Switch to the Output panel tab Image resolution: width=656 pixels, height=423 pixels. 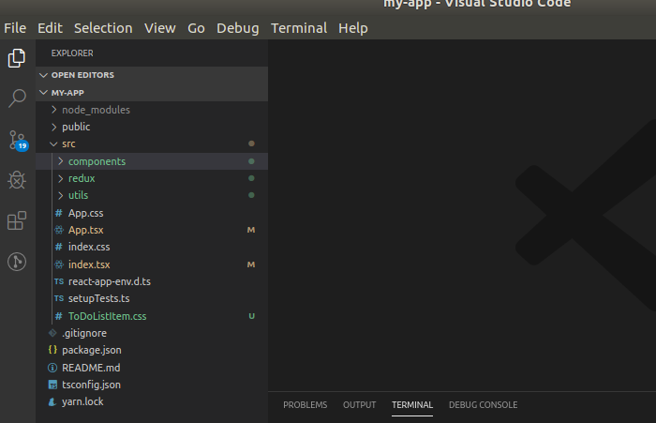click(x=359, y=405)
